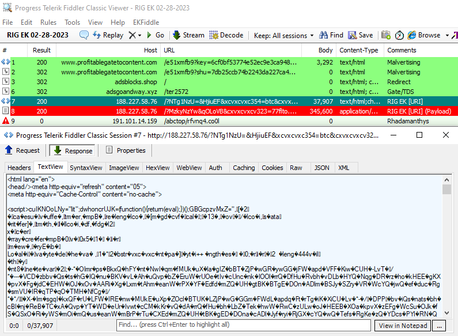
Task: Click the screenshot camera icon
Action: click(x=386, y=35)
